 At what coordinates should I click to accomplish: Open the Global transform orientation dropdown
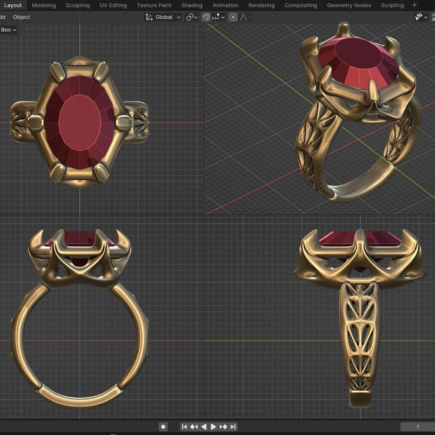[x=163, y=17]
